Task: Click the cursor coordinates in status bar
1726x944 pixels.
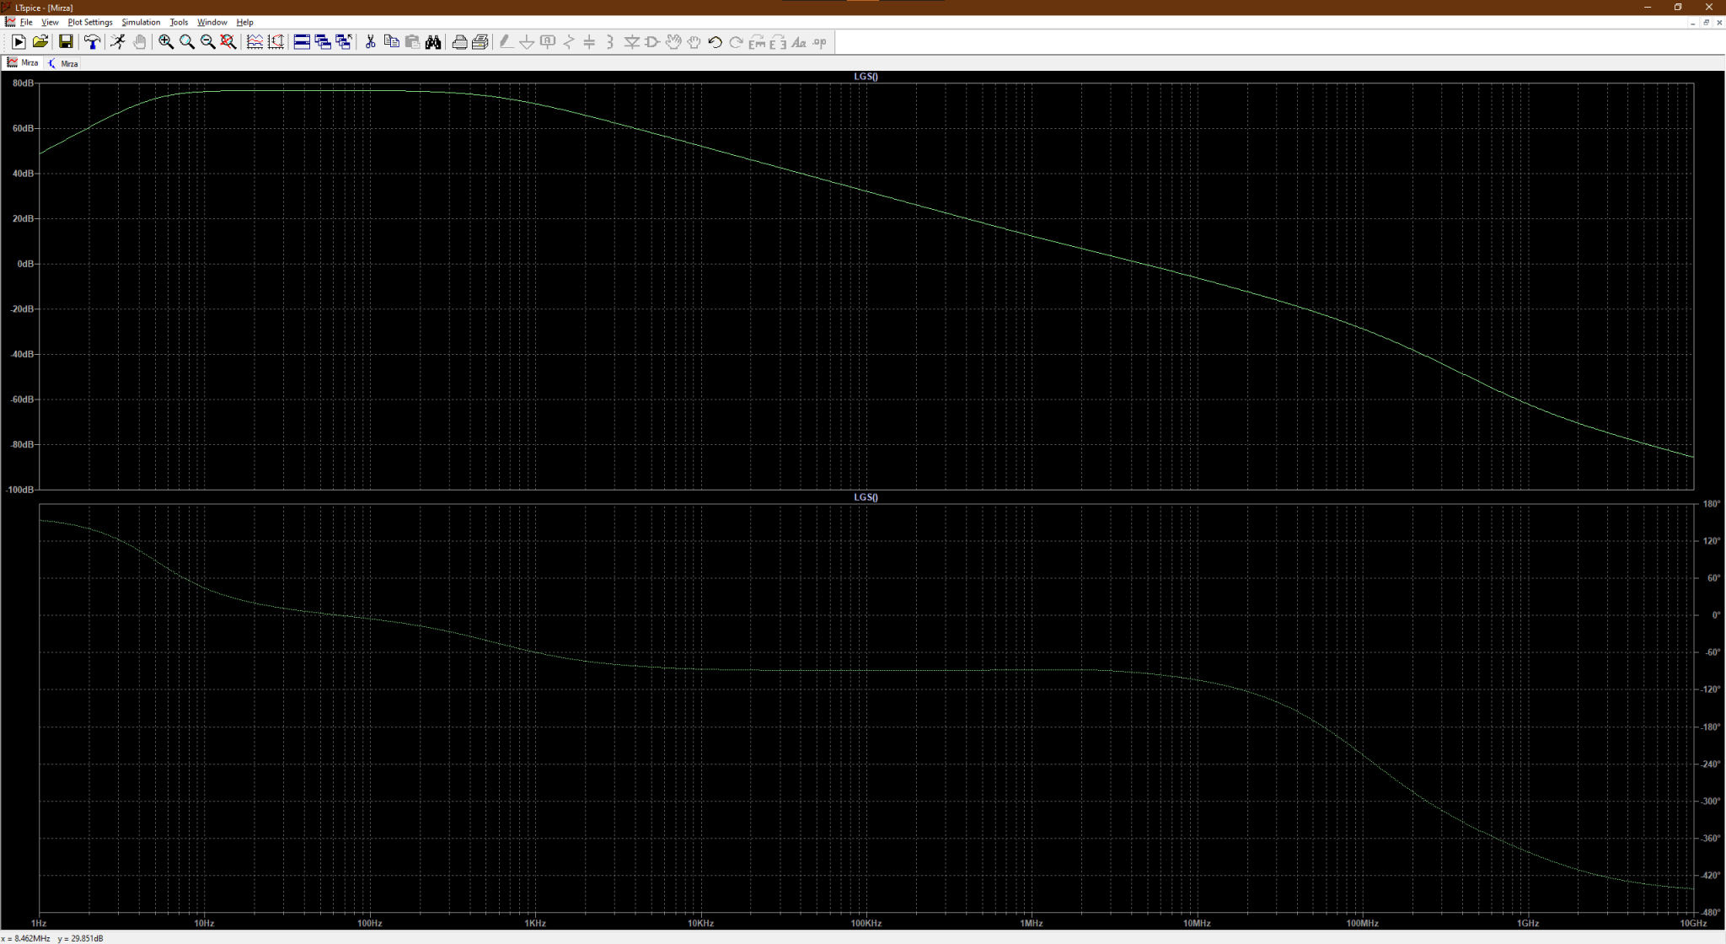Action: coord(52,938)
